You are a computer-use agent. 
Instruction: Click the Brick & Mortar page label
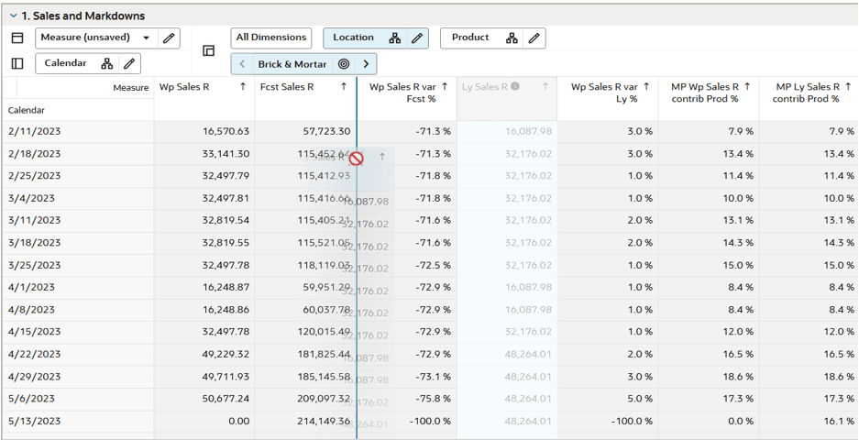coord(292,64)
